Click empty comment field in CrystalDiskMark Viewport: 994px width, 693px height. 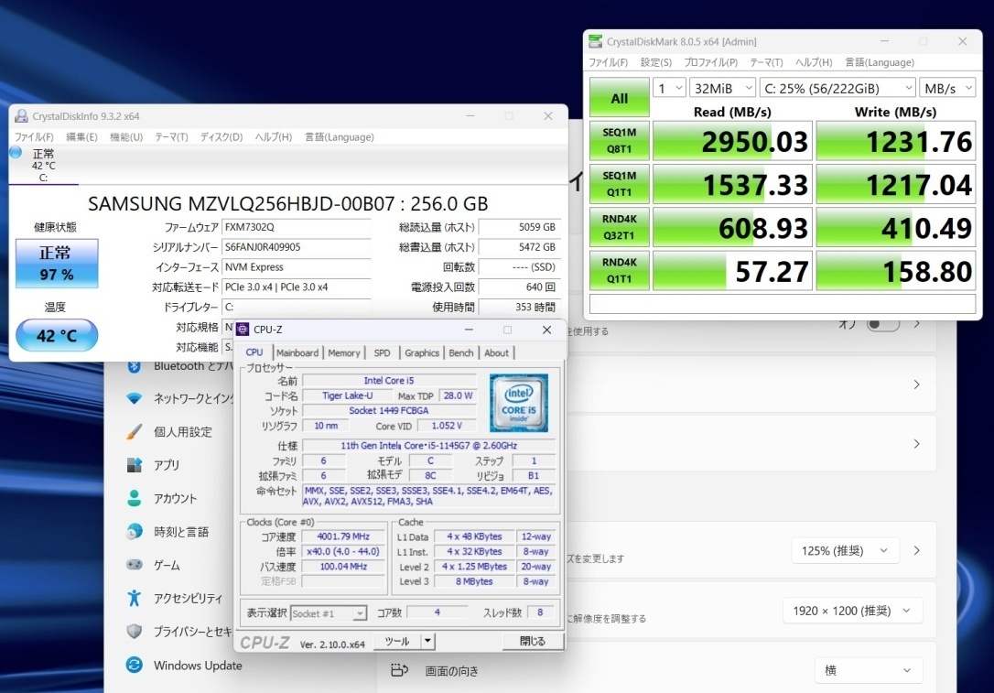point(783,304)
